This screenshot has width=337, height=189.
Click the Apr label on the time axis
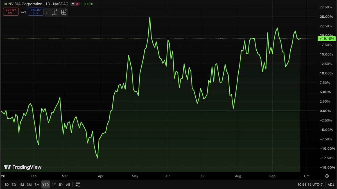tap(101, 176)
